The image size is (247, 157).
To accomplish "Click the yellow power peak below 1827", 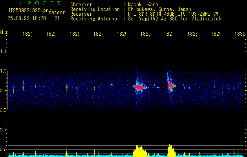I will point(171,151).
